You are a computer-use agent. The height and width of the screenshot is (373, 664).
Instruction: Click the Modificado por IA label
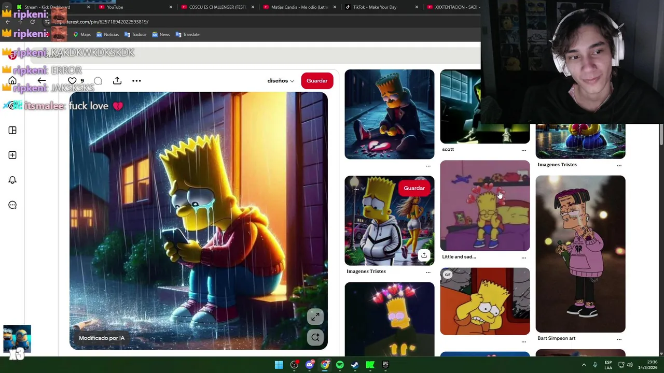[x=102, y=338]
